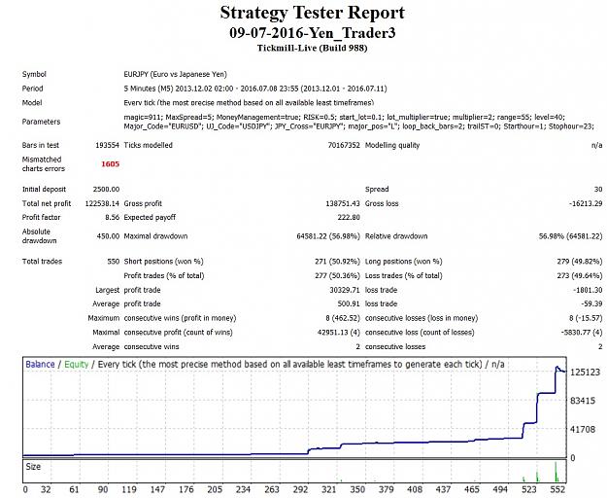Click the initial deposit value 2500.00
The image size is (607, 498).
tap(106, 189)
